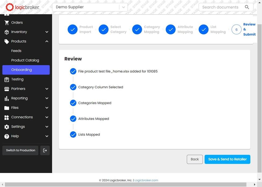Open the Logicbroker.com footer link
The width and height of the screenshot is (262, 187).
pyautogui.click(x=146, y=180)
